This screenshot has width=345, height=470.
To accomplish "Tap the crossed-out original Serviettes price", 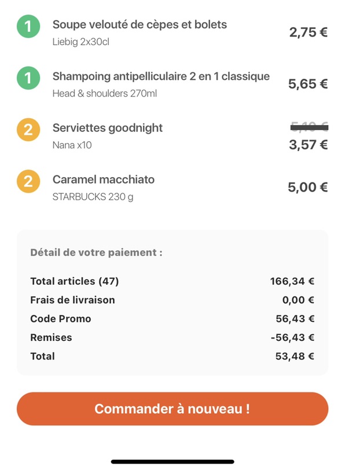I will tap(309, 127).
